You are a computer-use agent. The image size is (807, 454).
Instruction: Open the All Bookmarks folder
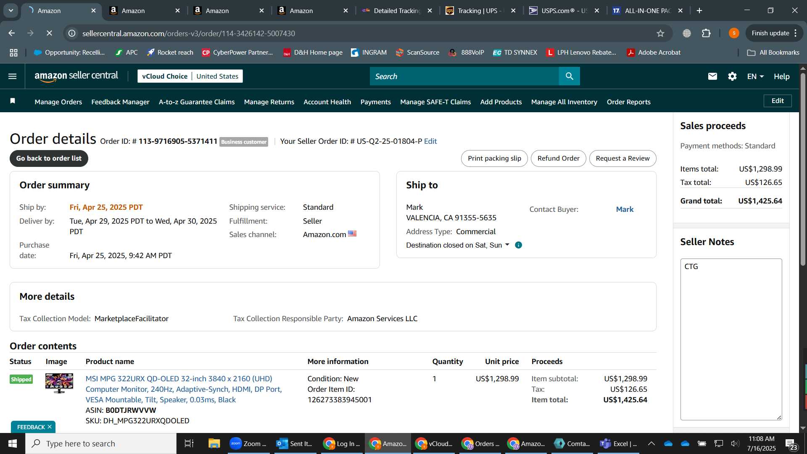773,53
